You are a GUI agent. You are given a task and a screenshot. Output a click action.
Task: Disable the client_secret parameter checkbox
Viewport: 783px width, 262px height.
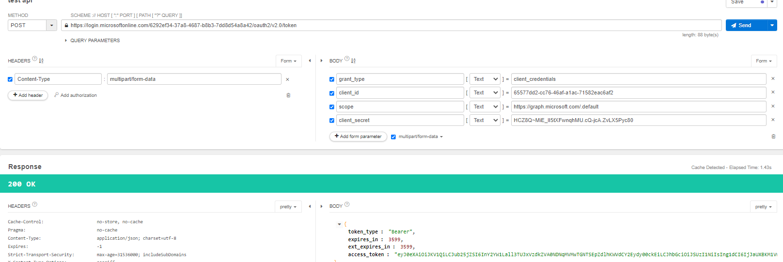click(332, 121)
